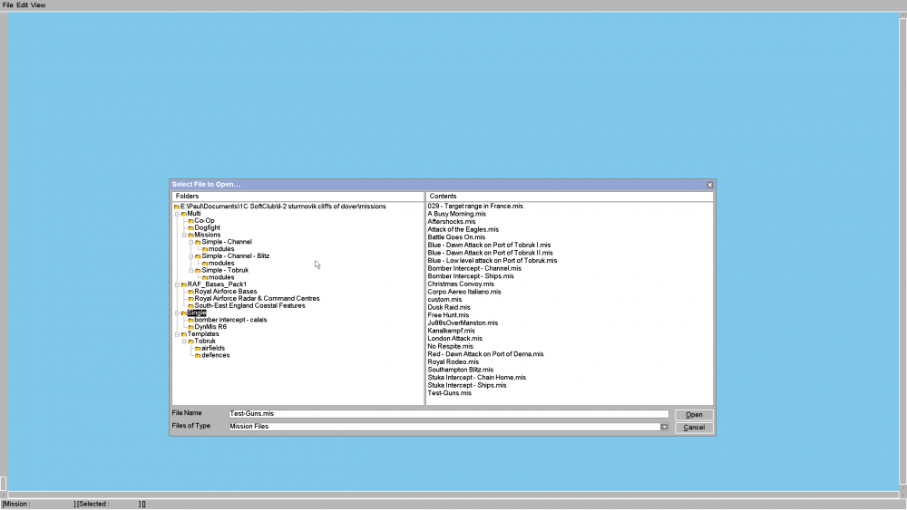Select Kanalkampf.mis file

point(451,331)
